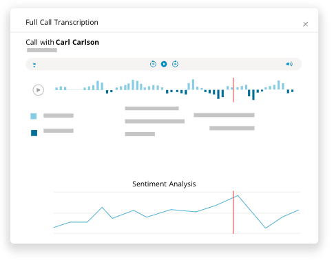Click the tallest dark blue waveform bar

coord(253,95)
